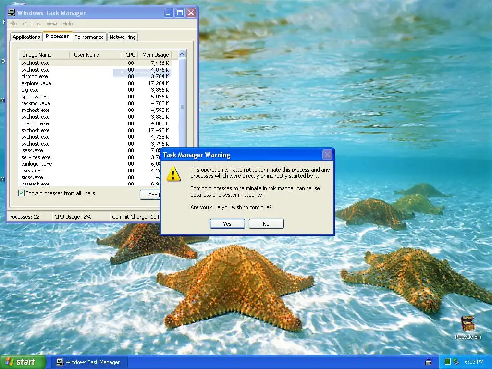This screenshot has width=492, height=369.
Task: Click the green CPU meter tray icon
Action: [448, 362]
